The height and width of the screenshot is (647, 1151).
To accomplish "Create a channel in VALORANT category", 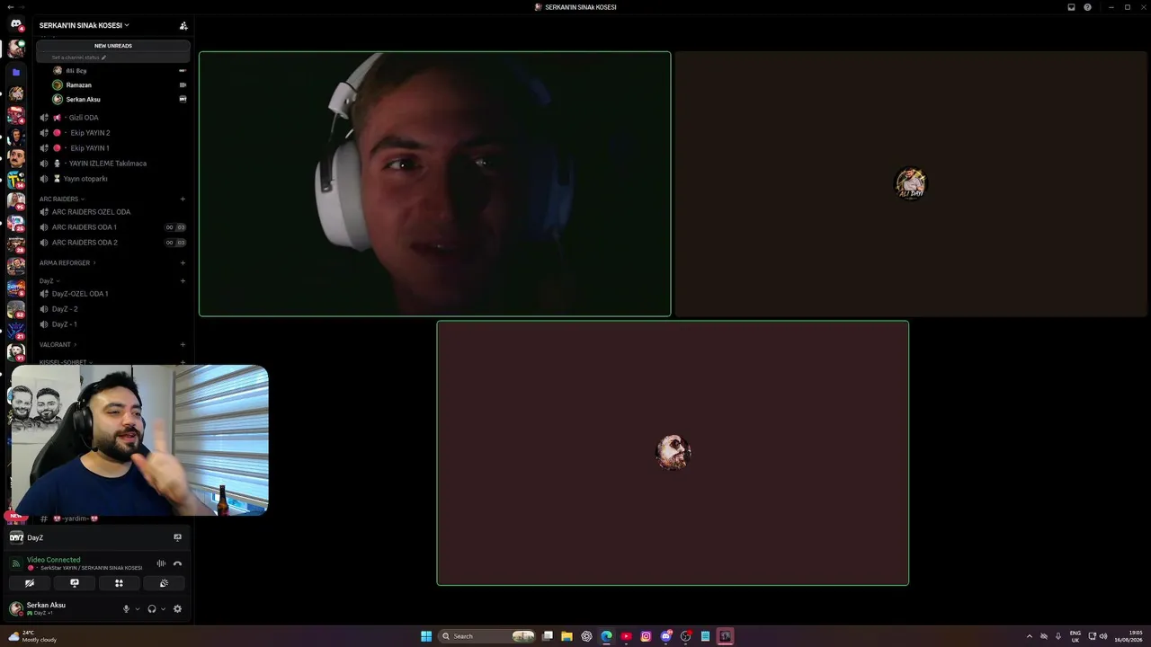I will coord(183,345).
